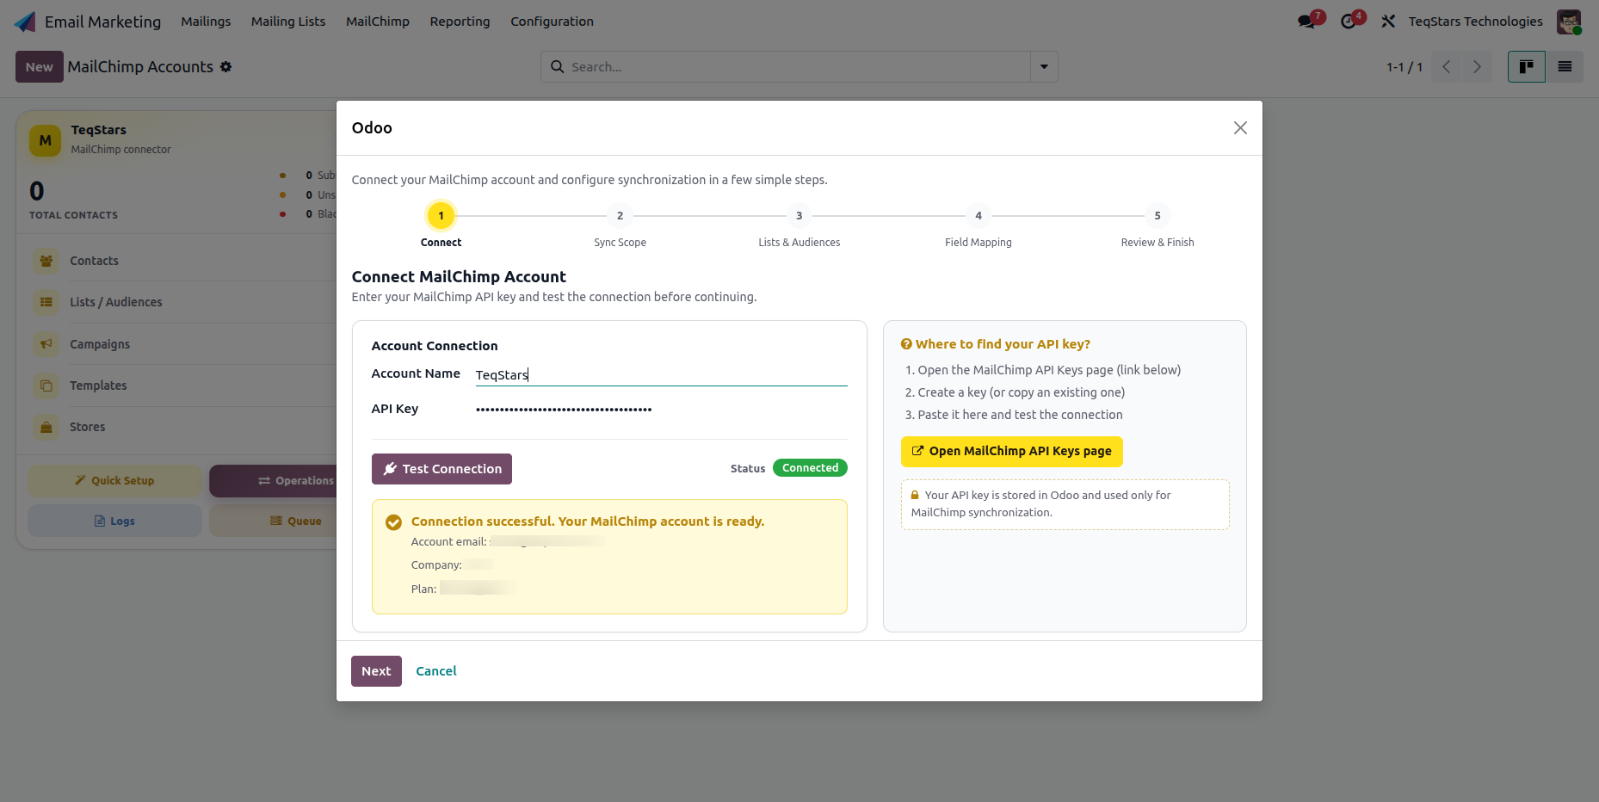Image resolution: width=1599 pixels, height=802 pixels.
Task: Click the search magnifier icon
Action: [558, 67]
